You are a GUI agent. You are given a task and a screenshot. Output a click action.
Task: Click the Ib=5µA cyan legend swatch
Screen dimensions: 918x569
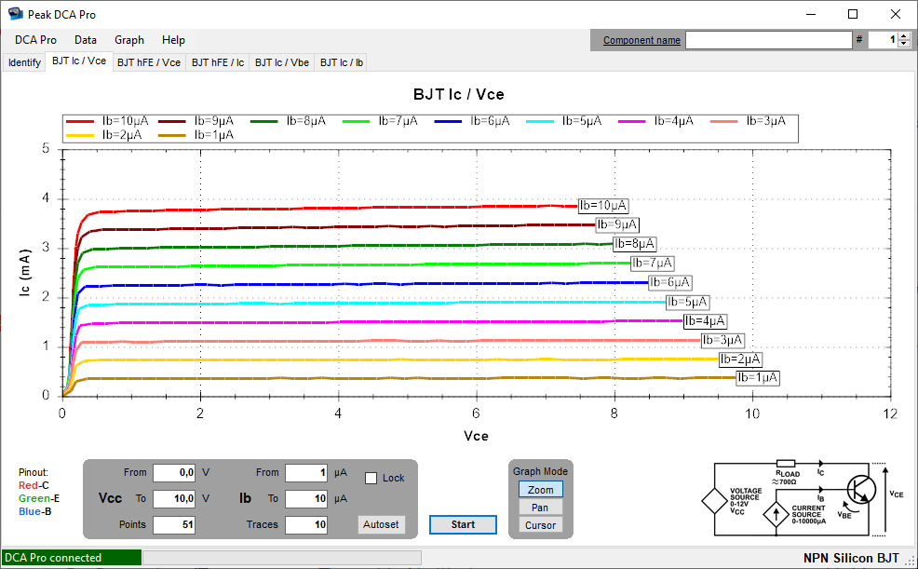(540, 121)
